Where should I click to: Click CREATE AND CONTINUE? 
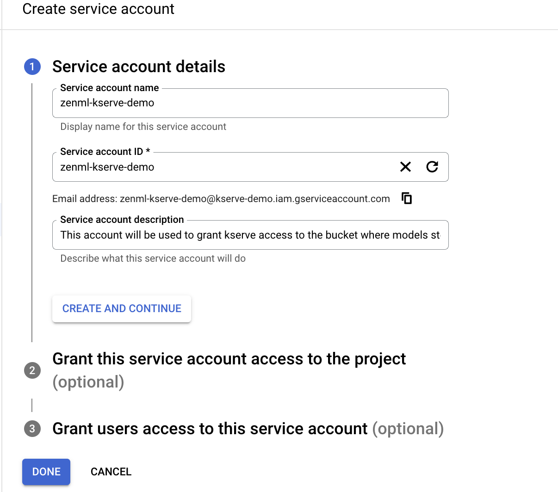coord(121,308)
